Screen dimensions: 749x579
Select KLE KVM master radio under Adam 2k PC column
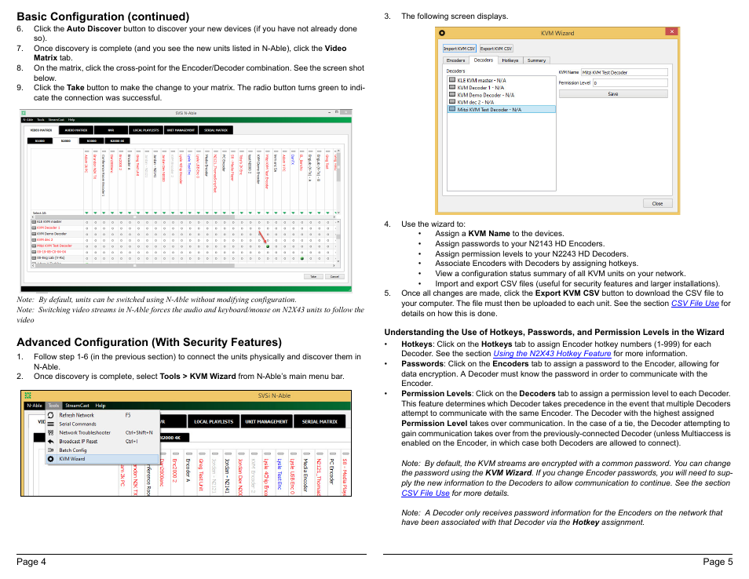[x=87, y=222]
